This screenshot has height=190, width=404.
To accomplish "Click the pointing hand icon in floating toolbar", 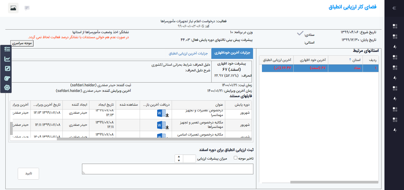I will pos(7,78).
